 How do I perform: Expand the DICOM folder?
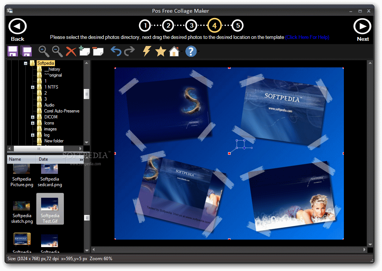(33, 117)
